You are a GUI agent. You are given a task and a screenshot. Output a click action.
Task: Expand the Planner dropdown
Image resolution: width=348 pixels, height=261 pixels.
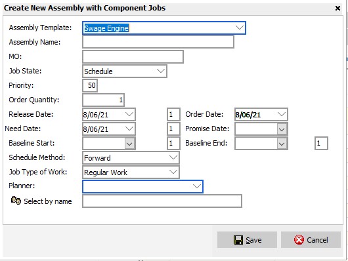pyautogui.click(x=197, y=186)
